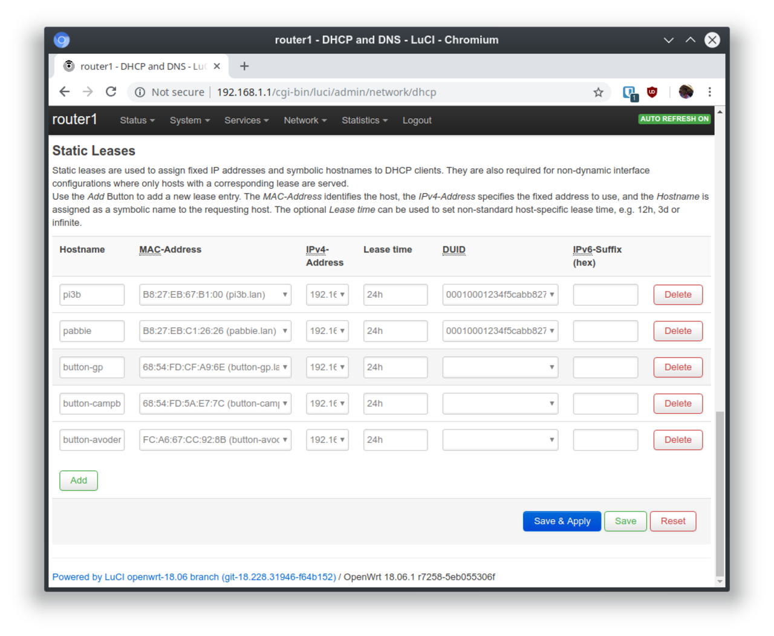Click Add to create new lease entry
This screenshot has height=636, width=774.
79,480
